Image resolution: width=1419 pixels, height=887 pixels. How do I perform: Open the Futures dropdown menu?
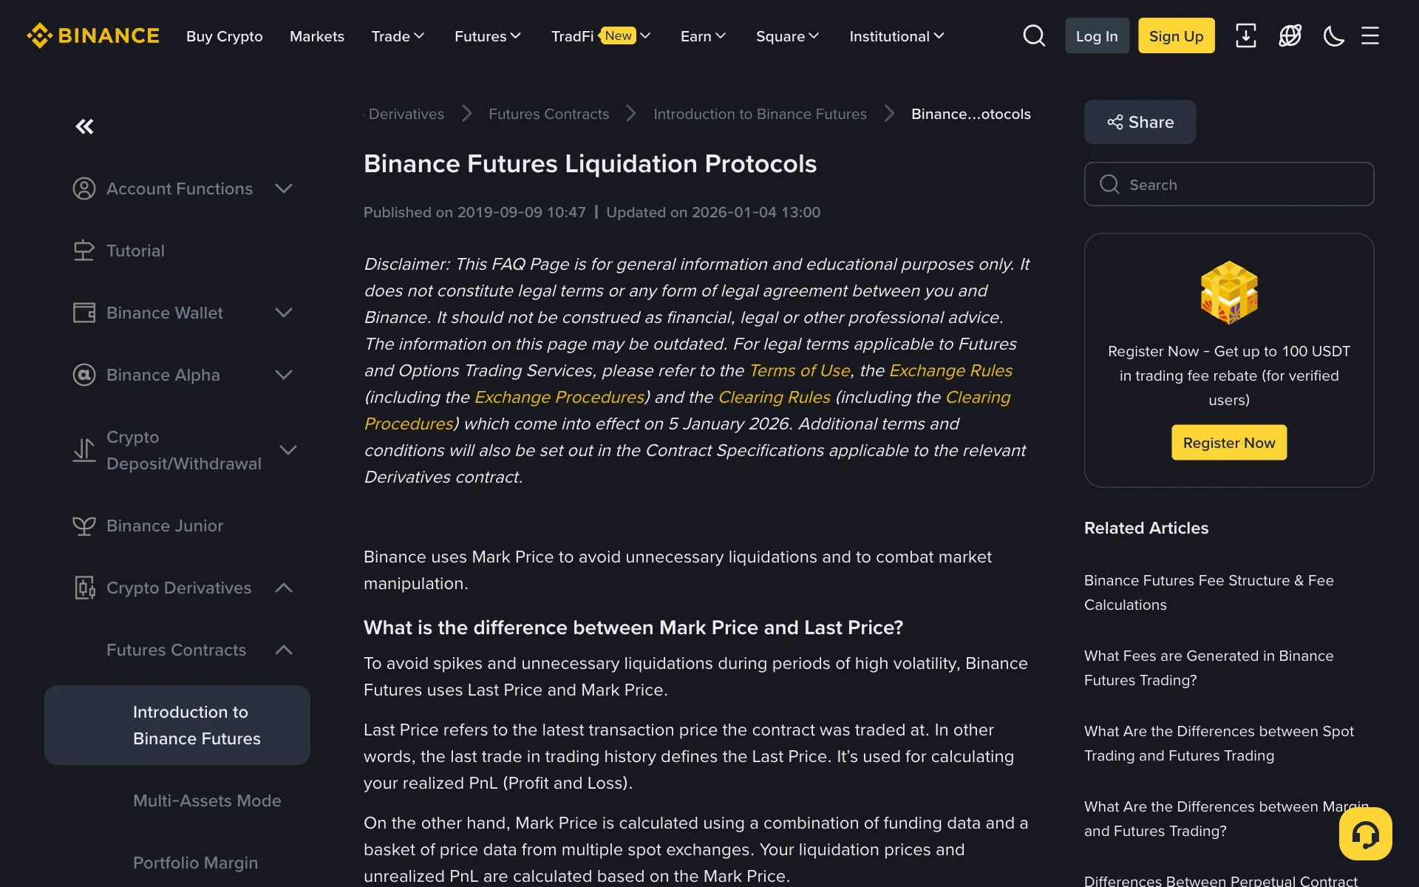click(x=488, y=36)
